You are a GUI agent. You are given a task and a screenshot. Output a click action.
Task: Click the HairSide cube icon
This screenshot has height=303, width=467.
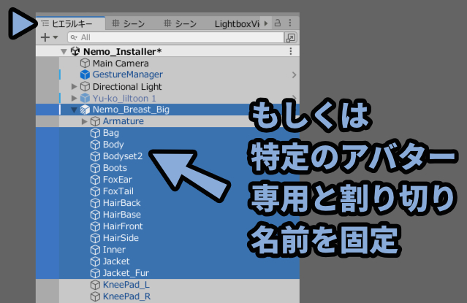95,238
